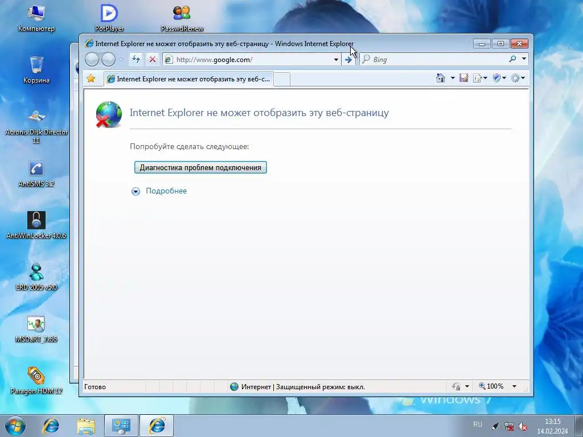Click the Подробнее link text
This screenshot has height=437, width=583.
166,191
